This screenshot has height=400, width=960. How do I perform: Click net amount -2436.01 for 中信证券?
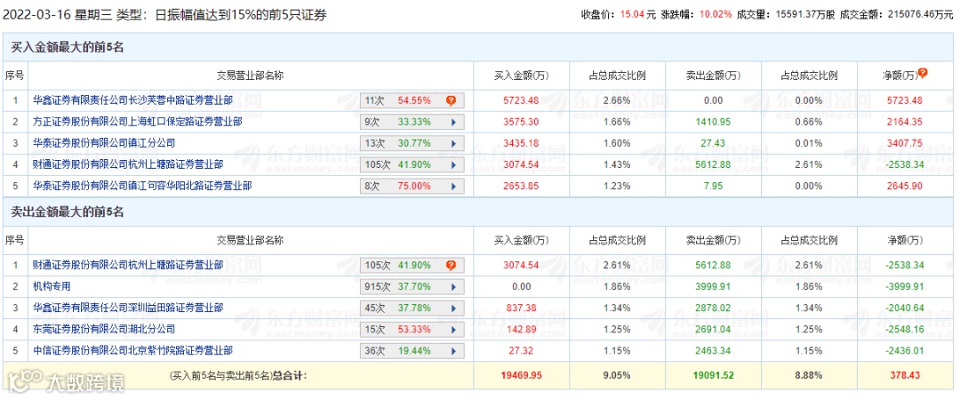pyautogui.click(x=904, y=351)
